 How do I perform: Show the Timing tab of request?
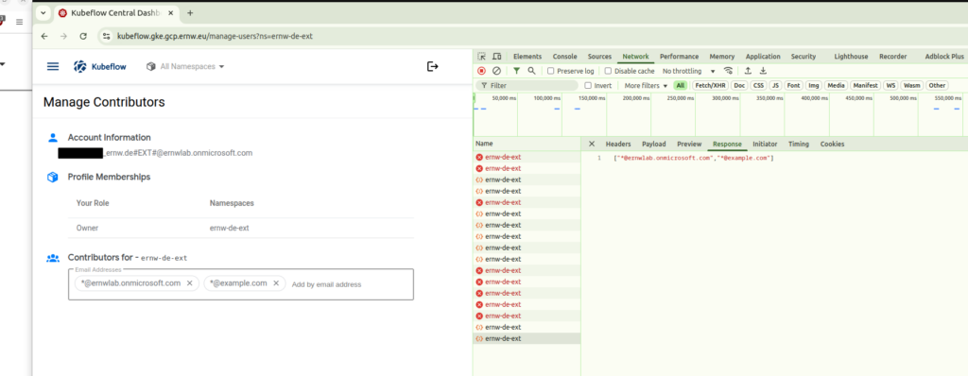[x=798, y=144]
